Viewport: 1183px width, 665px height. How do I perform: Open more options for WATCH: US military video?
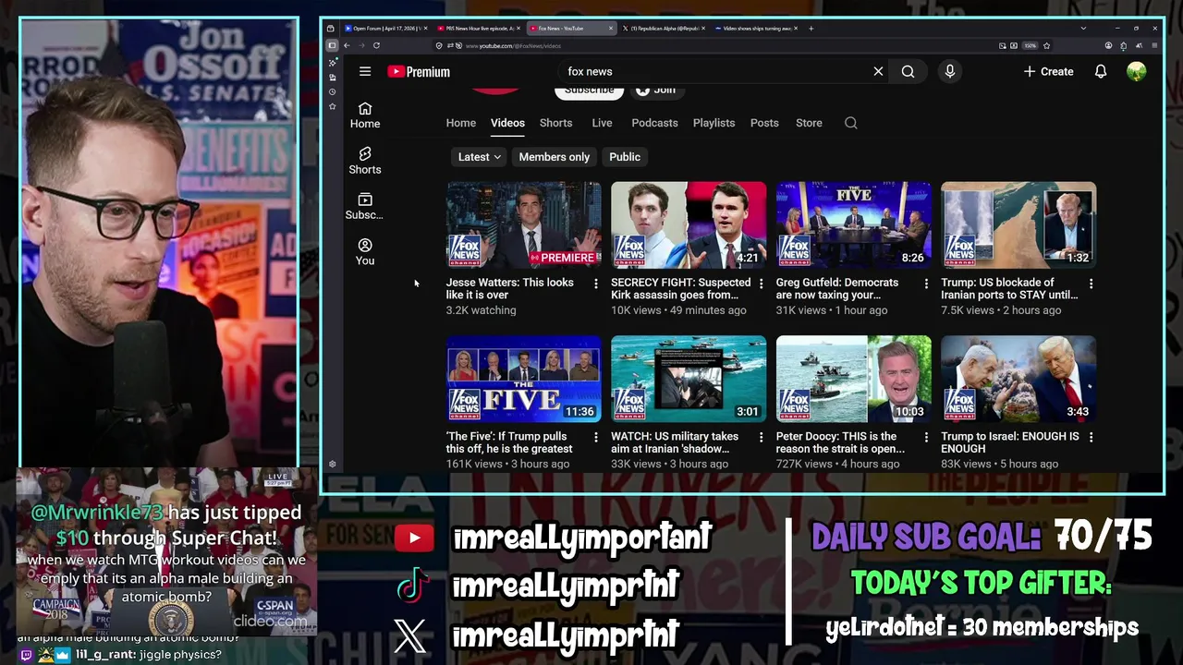click(761, 438)
